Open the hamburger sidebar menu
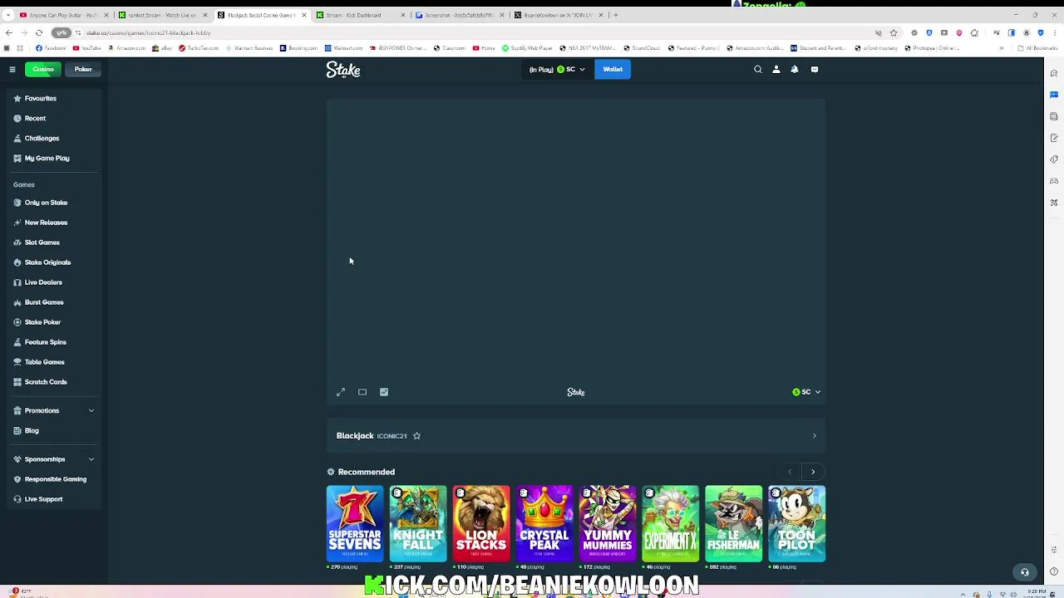Image resolution: width=1064 pixels, height=598 pixels. (x=12, y=70)
